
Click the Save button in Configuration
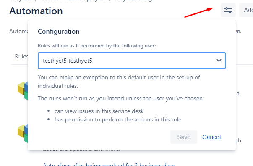tap(184, 137)
